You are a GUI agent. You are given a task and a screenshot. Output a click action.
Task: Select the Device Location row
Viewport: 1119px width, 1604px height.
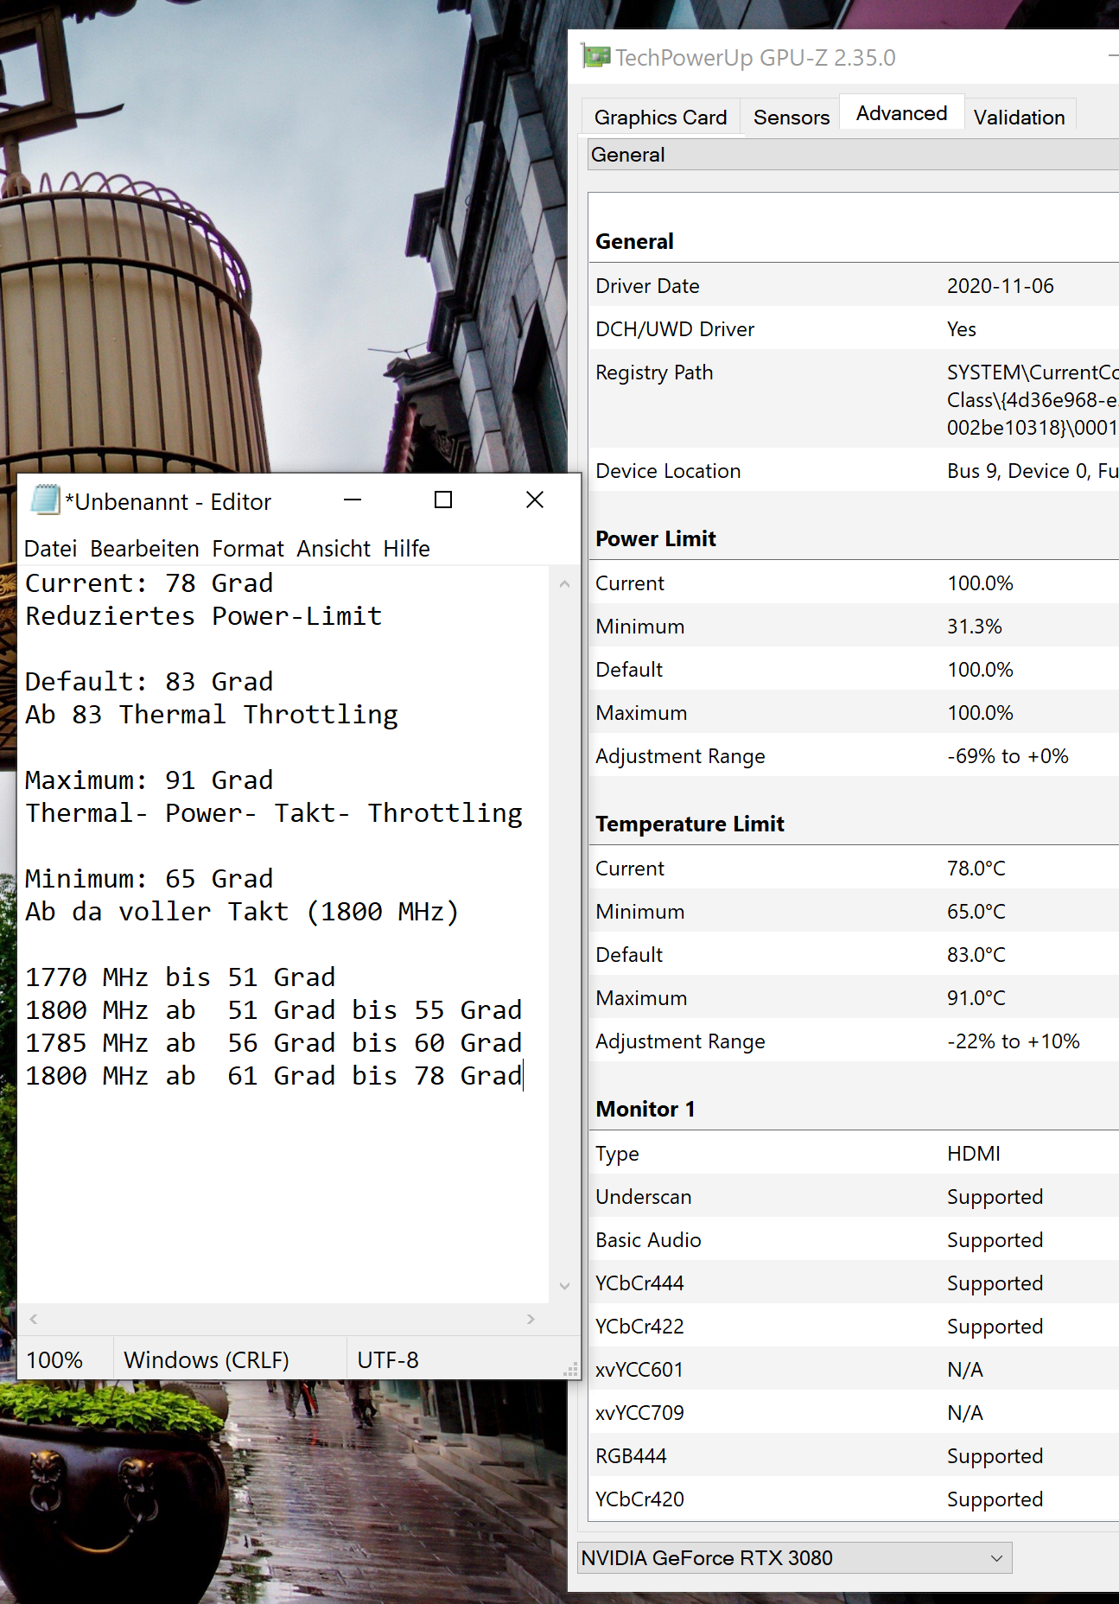[854, 471]
